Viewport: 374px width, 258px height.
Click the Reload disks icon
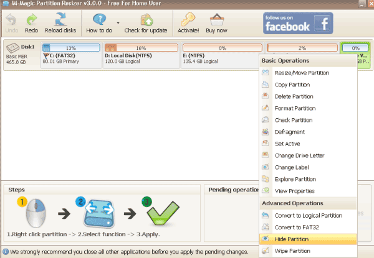click(x=60, y=19)
